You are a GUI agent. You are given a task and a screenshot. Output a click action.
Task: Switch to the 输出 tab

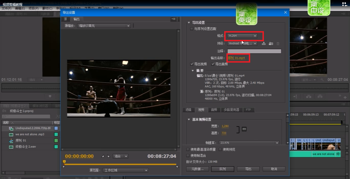[x=77, y=19]
